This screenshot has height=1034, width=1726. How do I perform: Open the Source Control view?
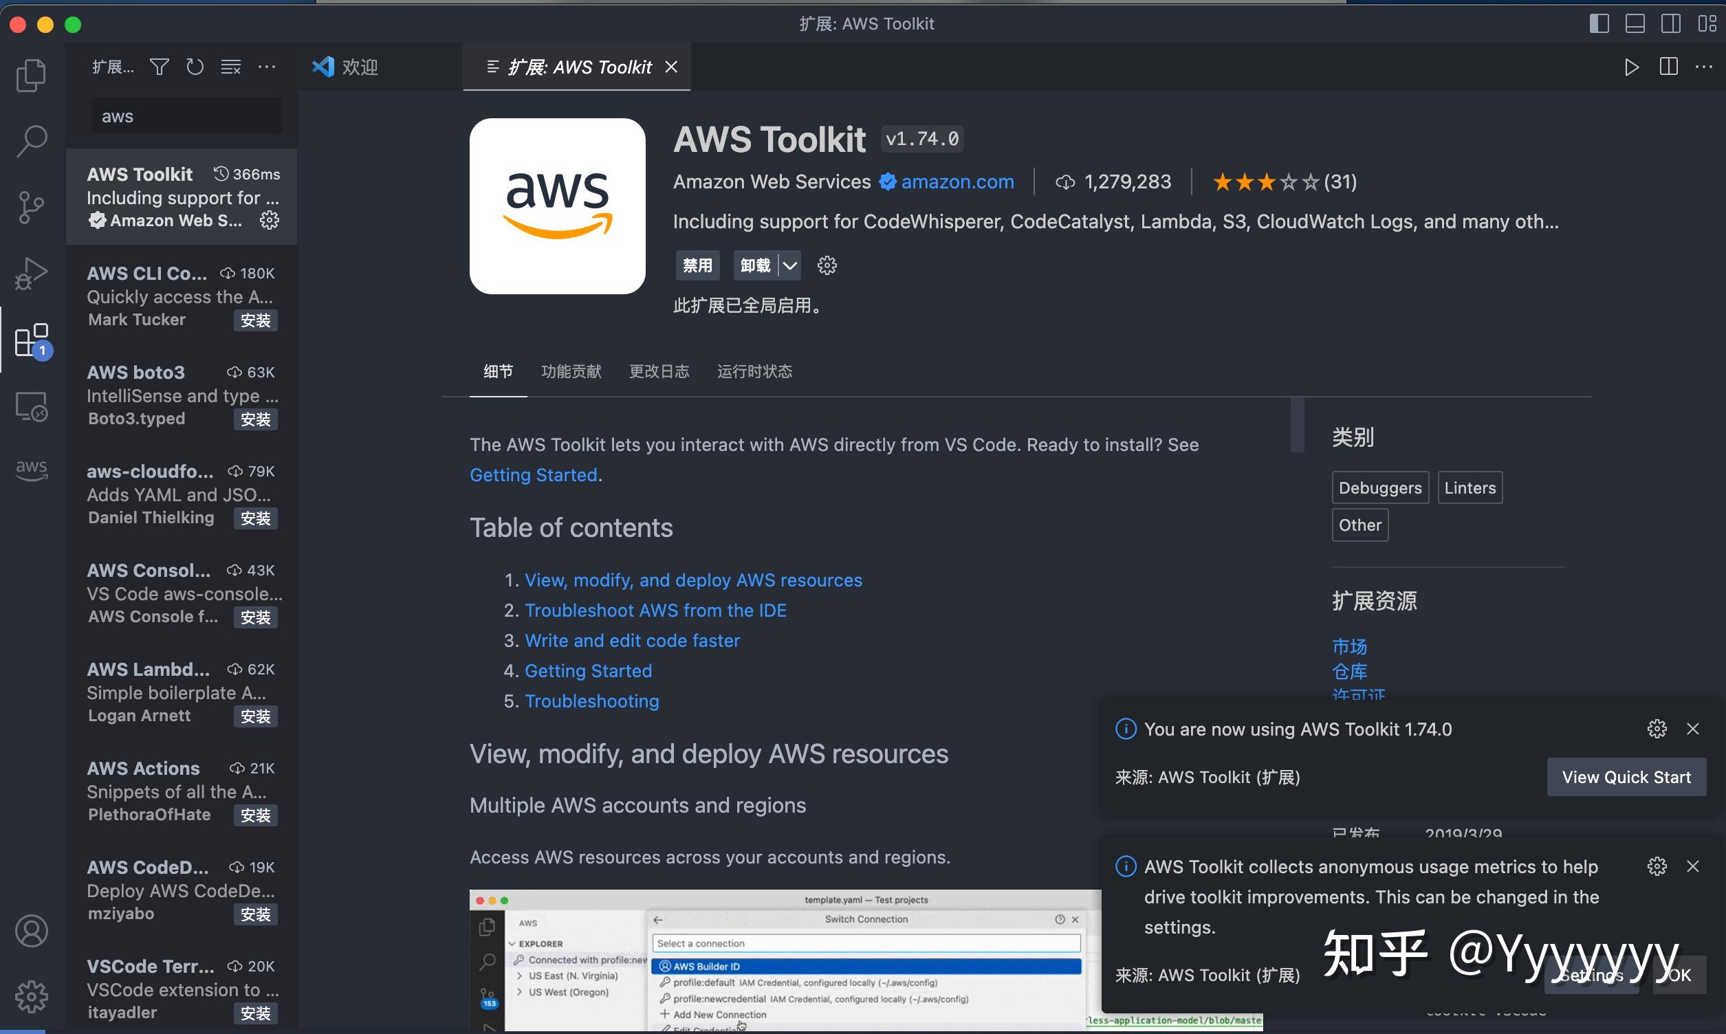tap(31, 207)
